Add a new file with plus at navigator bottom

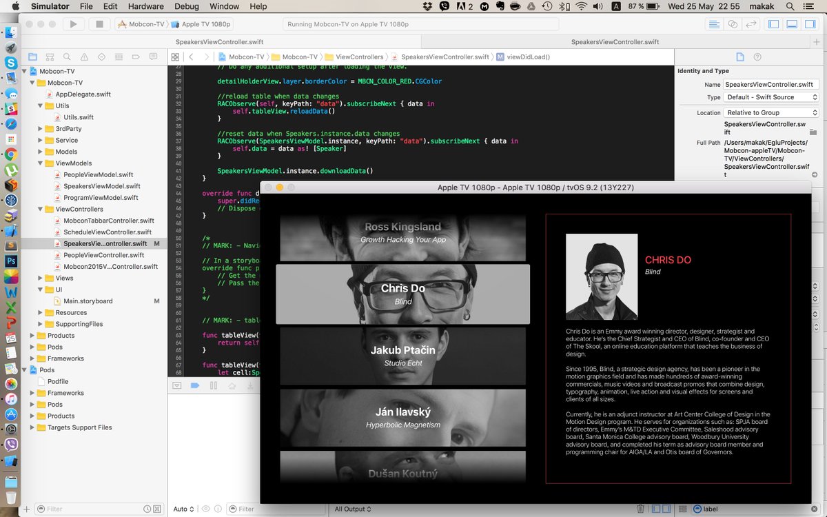[x=27, y=509]
